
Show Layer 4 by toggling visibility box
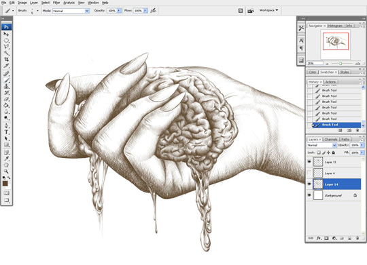click(x=309, y=173)
